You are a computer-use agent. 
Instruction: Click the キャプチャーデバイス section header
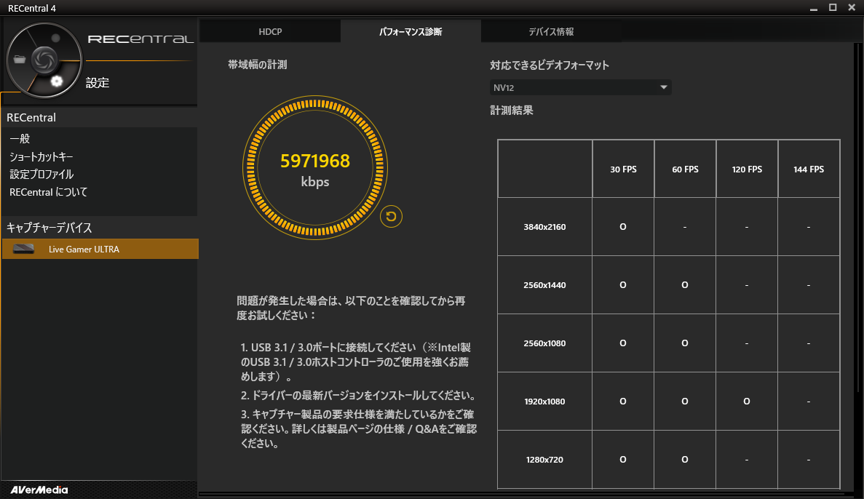(x=49, y=228)
